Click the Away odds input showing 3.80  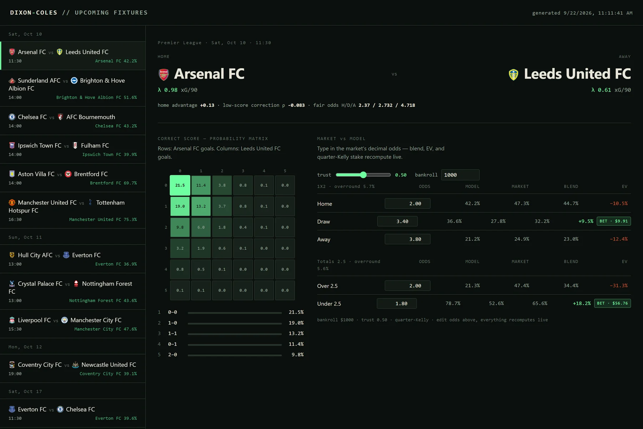[408, 239]
